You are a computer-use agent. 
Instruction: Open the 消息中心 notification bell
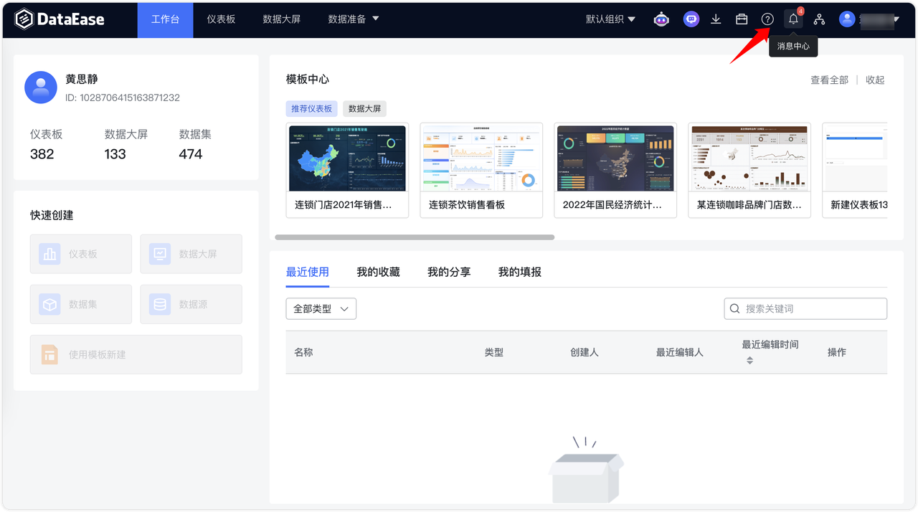pyautogui.click(x=793, y=19)
